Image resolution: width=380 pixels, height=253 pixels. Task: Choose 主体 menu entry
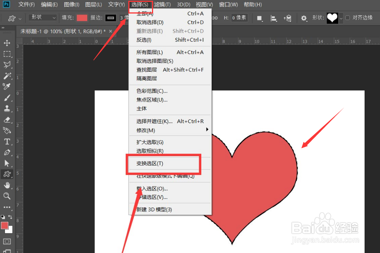point(170,108)
